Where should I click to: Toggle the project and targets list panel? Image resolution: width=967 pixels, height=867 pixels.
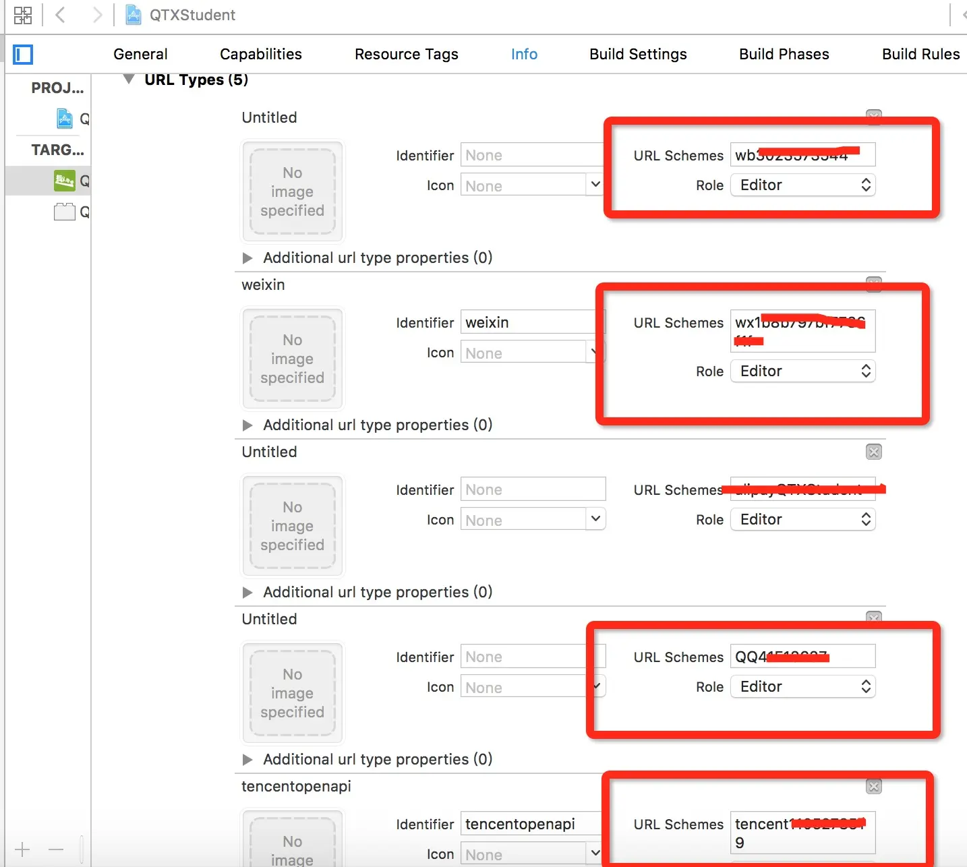(23, 55)
